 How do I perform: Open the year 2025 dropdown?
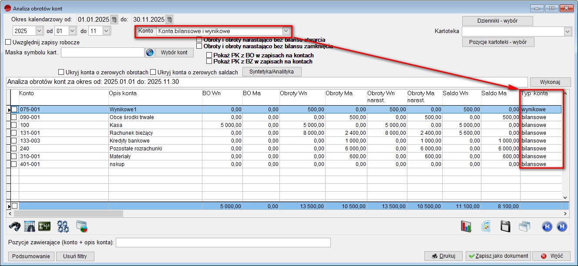(39, 31)
